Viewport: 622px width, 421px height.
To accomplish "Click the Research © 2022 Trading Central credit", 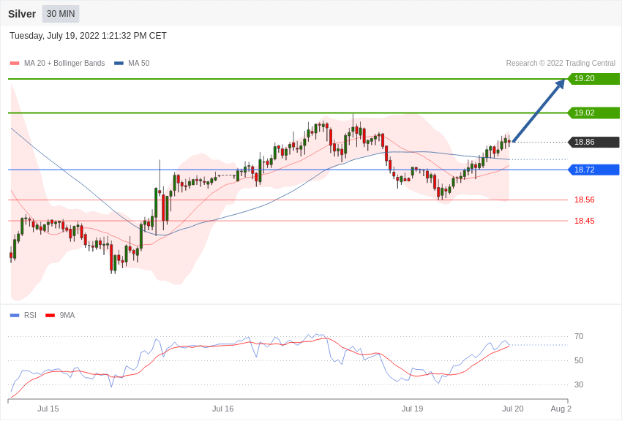I will tap(561, 63).
